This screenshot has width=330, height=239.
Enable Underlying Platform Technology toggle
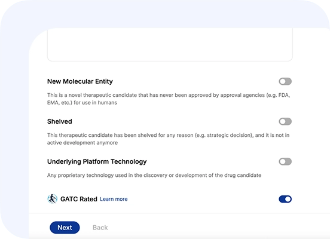(285, 161)
